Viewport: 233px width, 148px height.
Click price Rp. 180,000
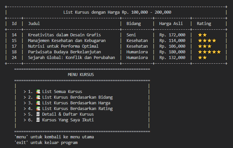click(172, 52)
